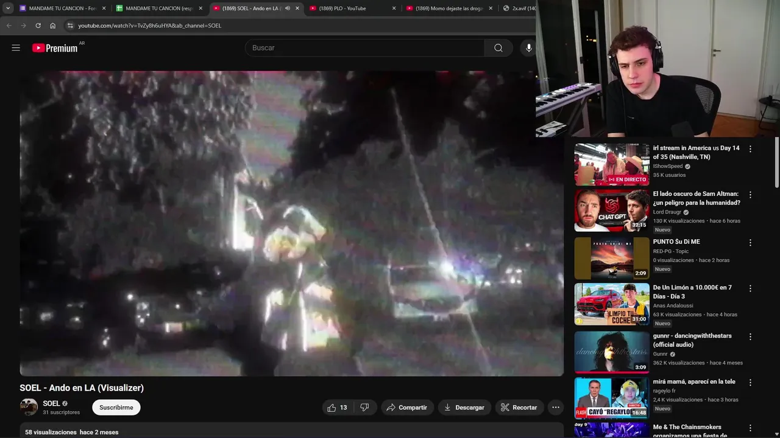Open options for De Un Limón video
This screenshot has height=438, width=780.
pos(750,288)
